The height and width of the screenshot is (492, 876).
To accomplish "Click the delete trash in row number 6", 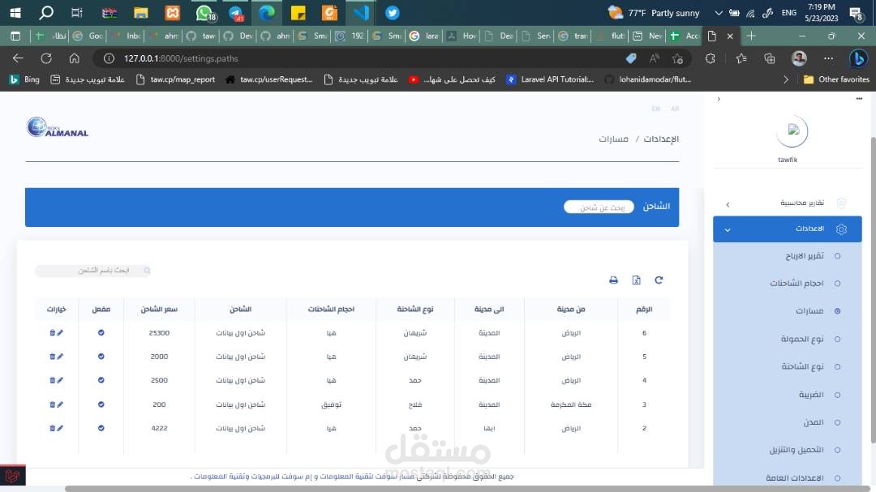I will [53, 333].
